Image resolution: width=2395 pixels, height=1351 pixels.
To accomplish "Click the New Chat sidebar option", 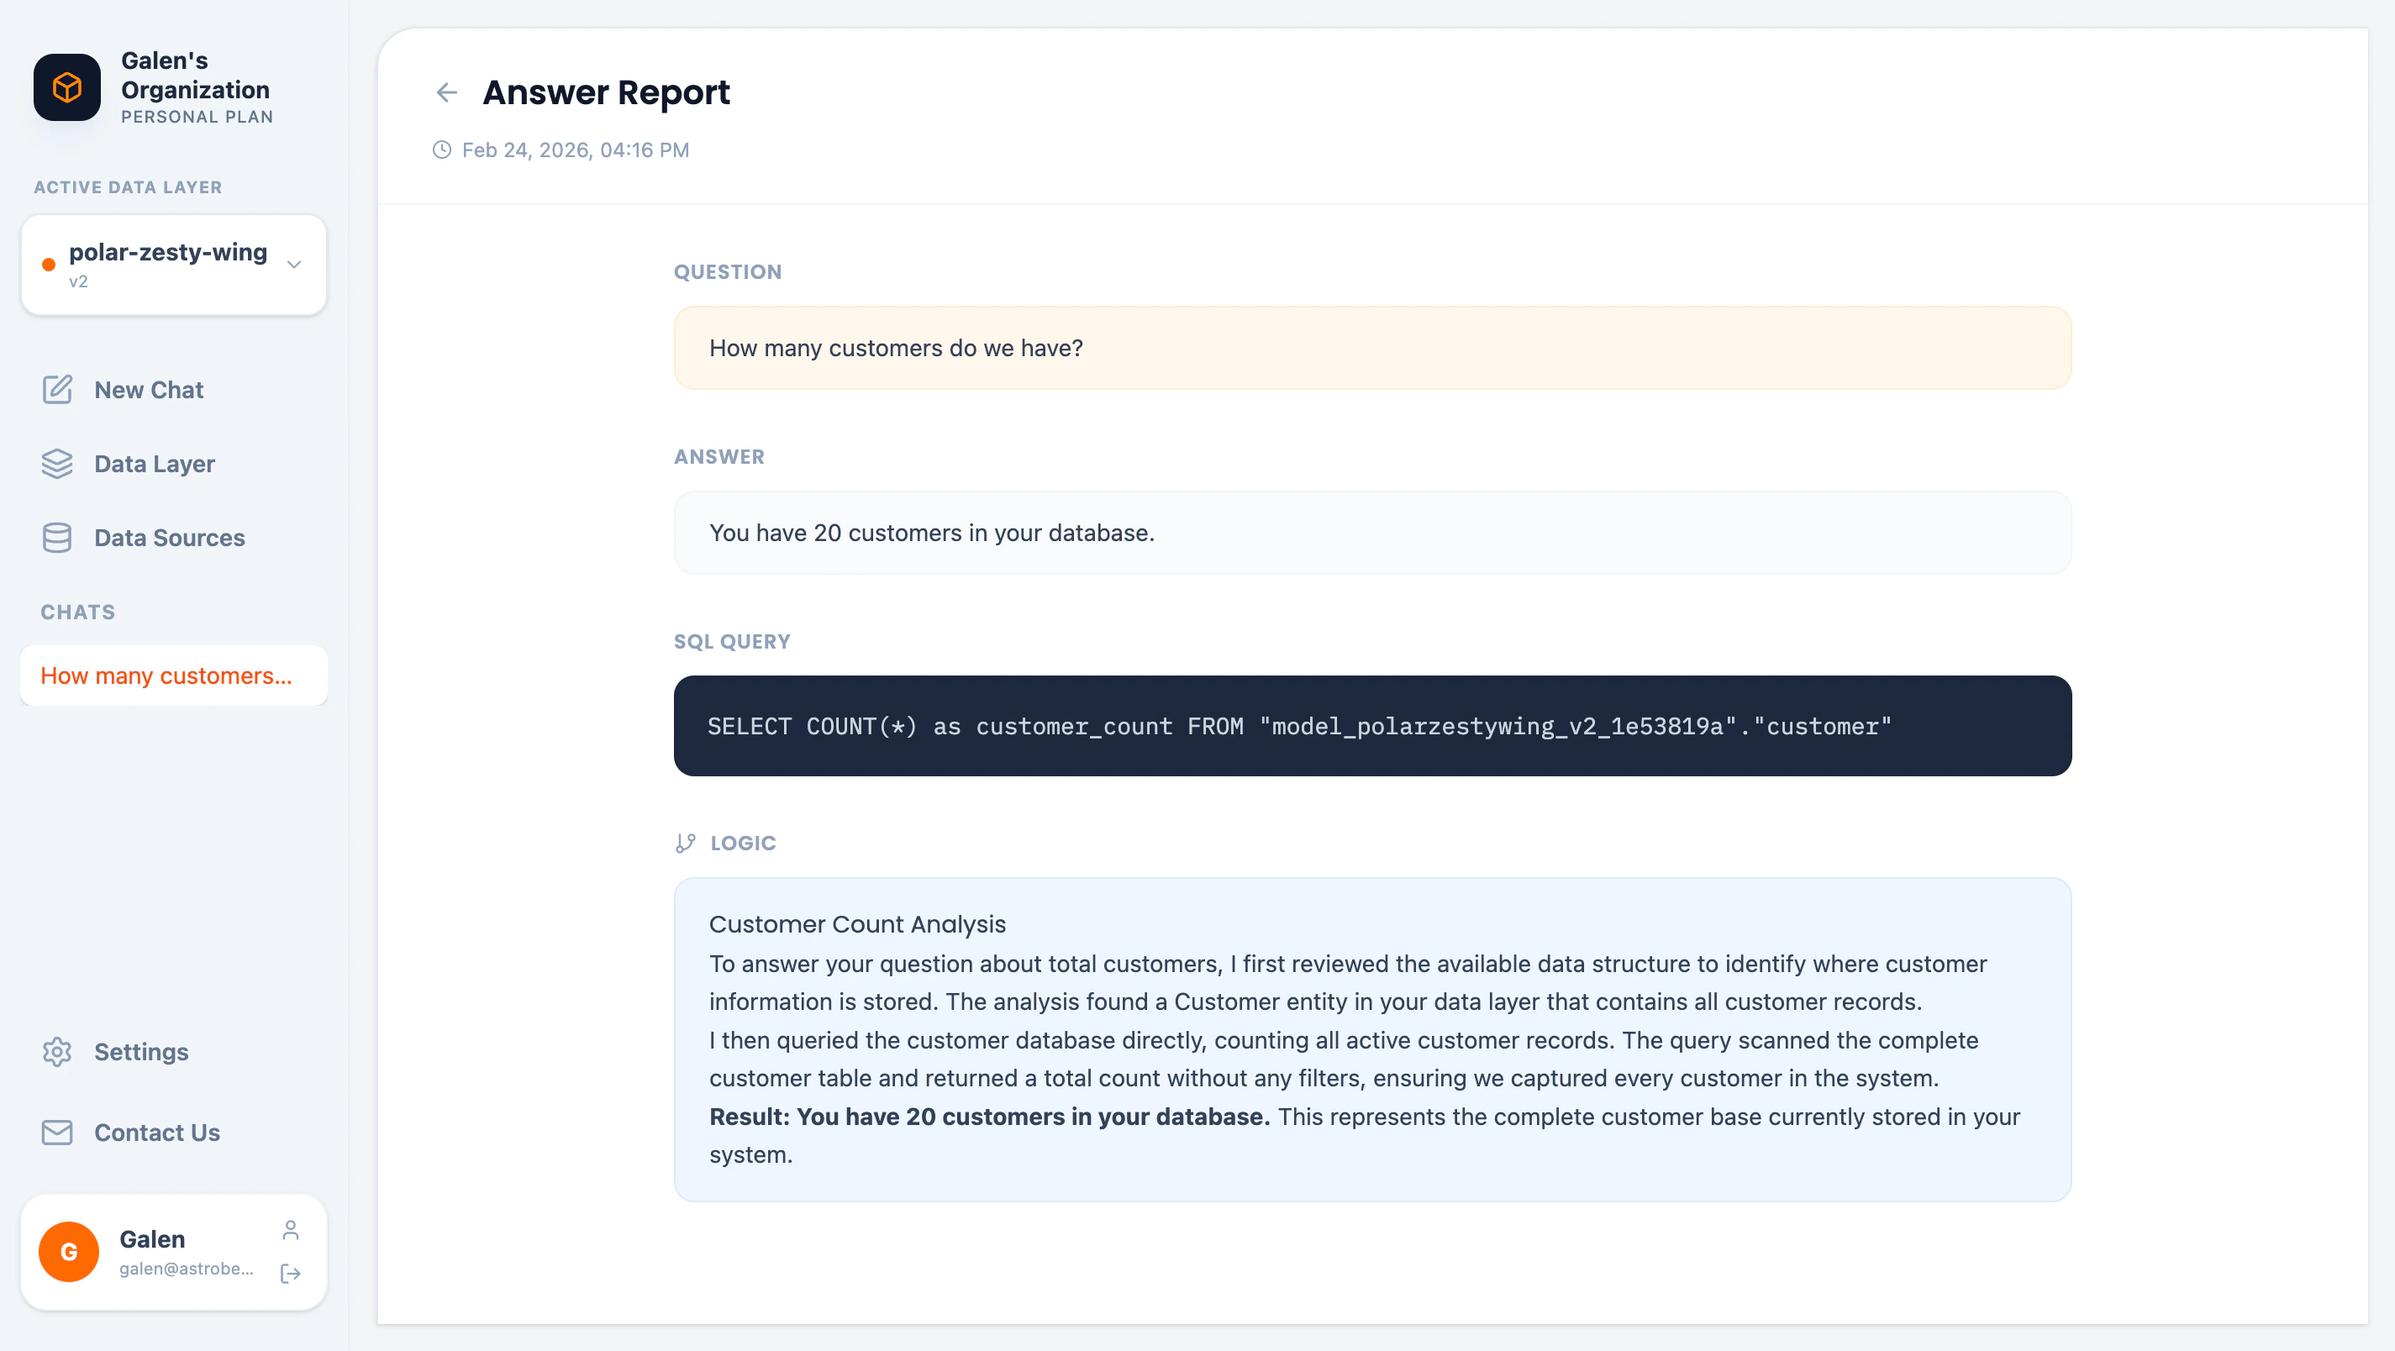I will click(148, 390).
